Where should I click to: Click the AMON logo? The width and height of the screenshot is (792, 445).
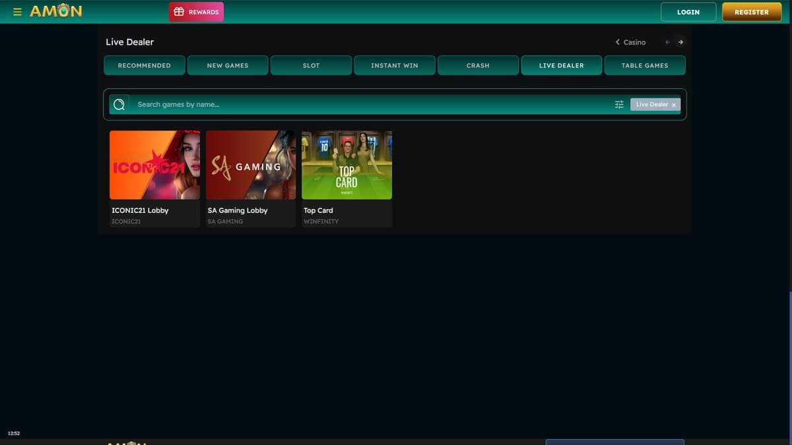[56, 11]
